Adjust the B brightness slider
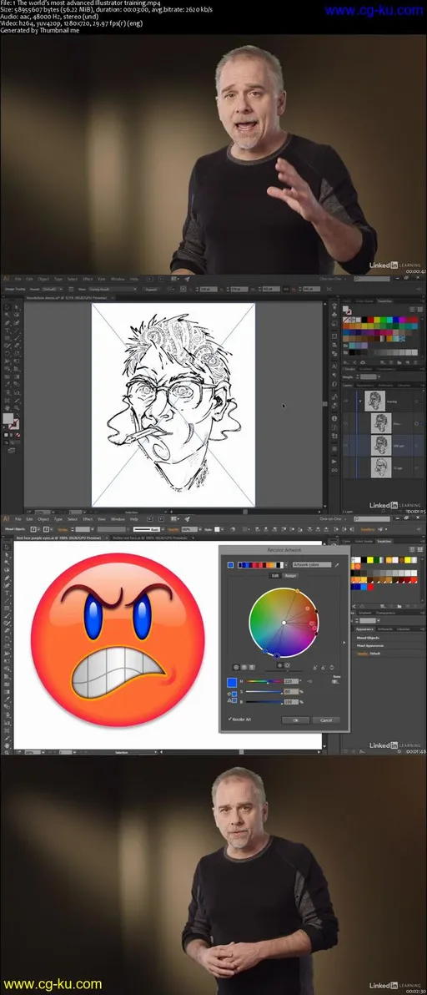 point(264,702)
